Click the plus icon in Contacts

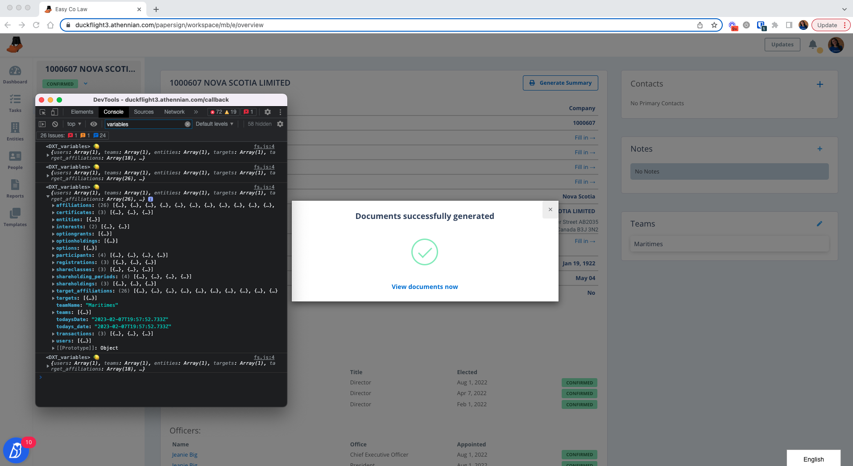tap(820, 84)
